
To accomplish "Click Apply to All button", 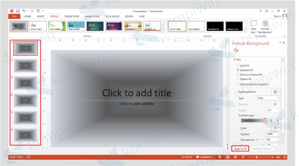I will pyautogui.click(x=240, y=149).
